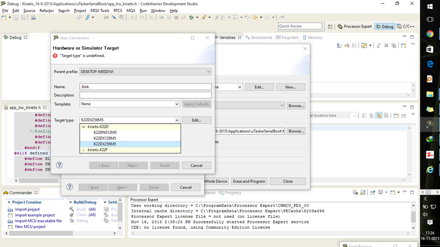Click the empty Description input field

pyautogui.click(x=145, y=95)
